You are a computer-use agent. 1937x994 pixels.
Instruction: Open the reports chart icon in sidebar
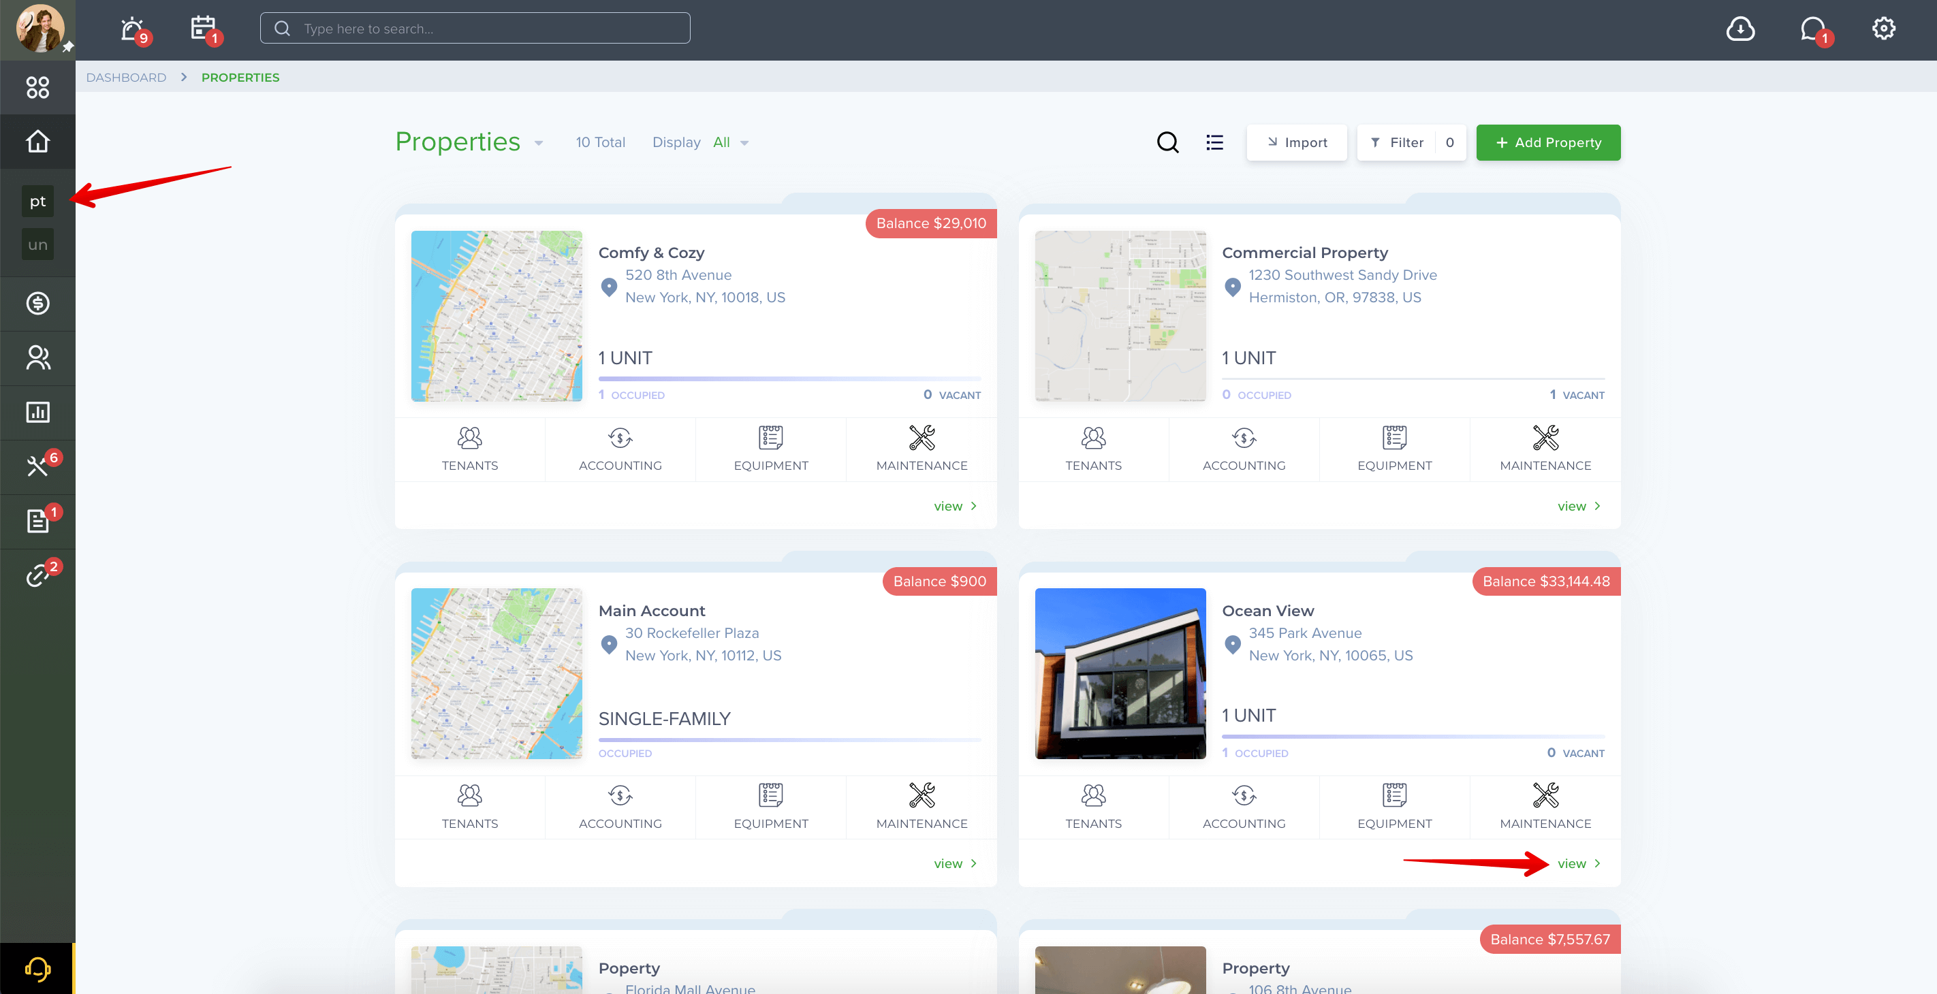point(37,412)
